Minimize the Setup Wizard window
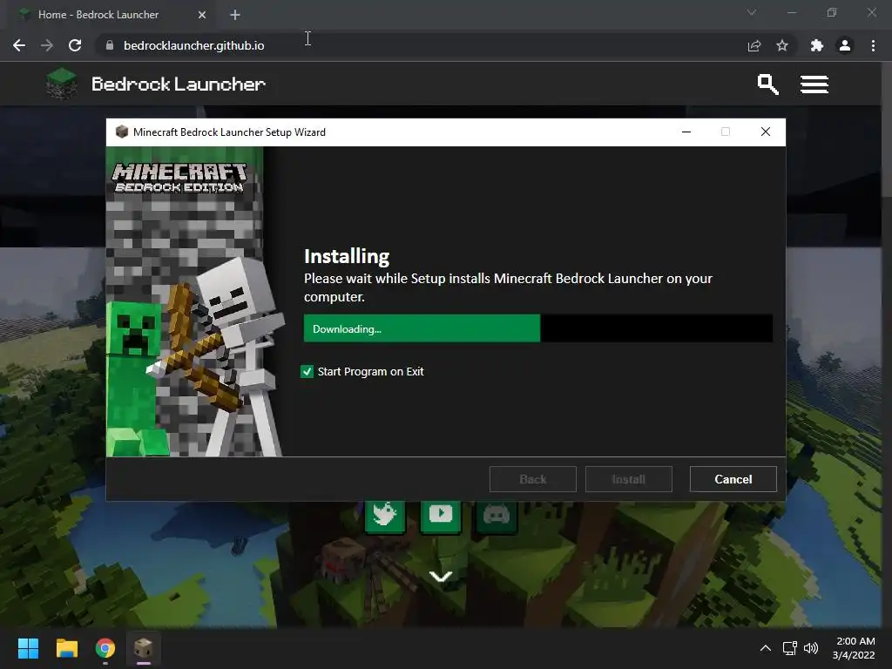Viewport: 892px width, 669px height. point(686,132)
